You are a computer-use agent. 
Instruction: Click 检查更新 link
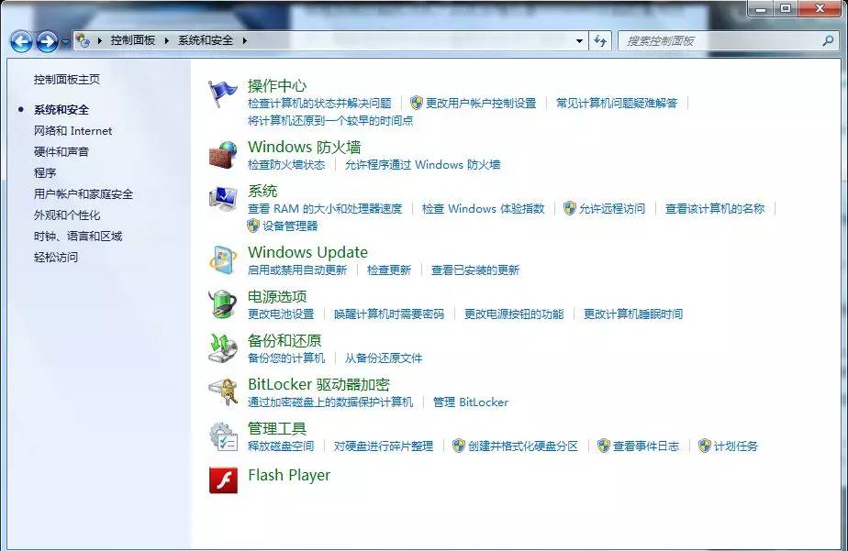[389, 270]
